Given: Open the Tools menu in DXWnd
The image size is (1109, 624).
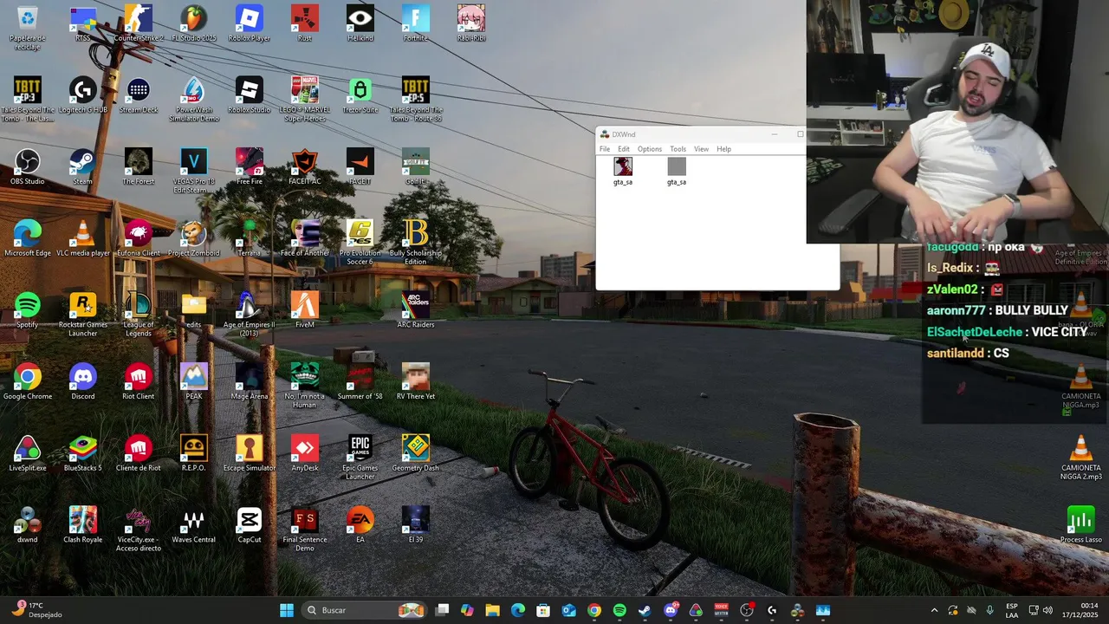Looking at the screenshot, I should 678,149.
